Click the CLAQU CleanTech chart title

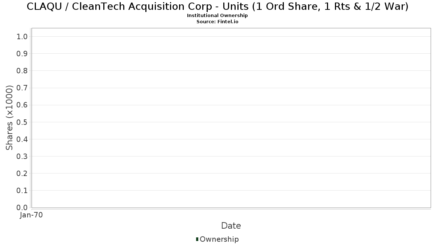click(x=217, y=7)
